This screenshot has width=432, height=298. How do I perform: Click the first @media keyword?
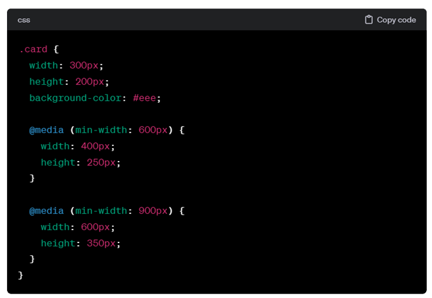point(46,130)
